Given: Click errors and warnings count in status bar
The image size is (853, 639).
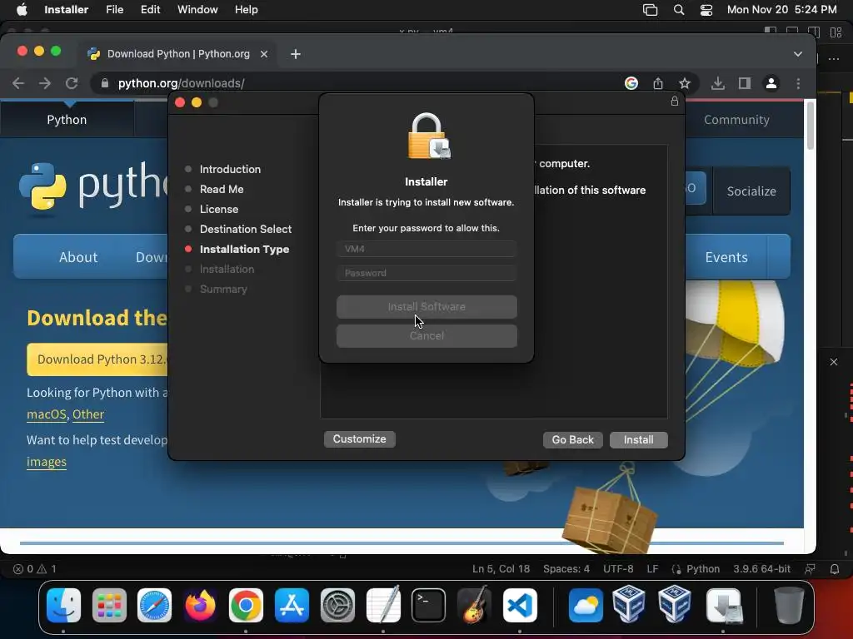Looking at the screenshot, I should point(34,569).
